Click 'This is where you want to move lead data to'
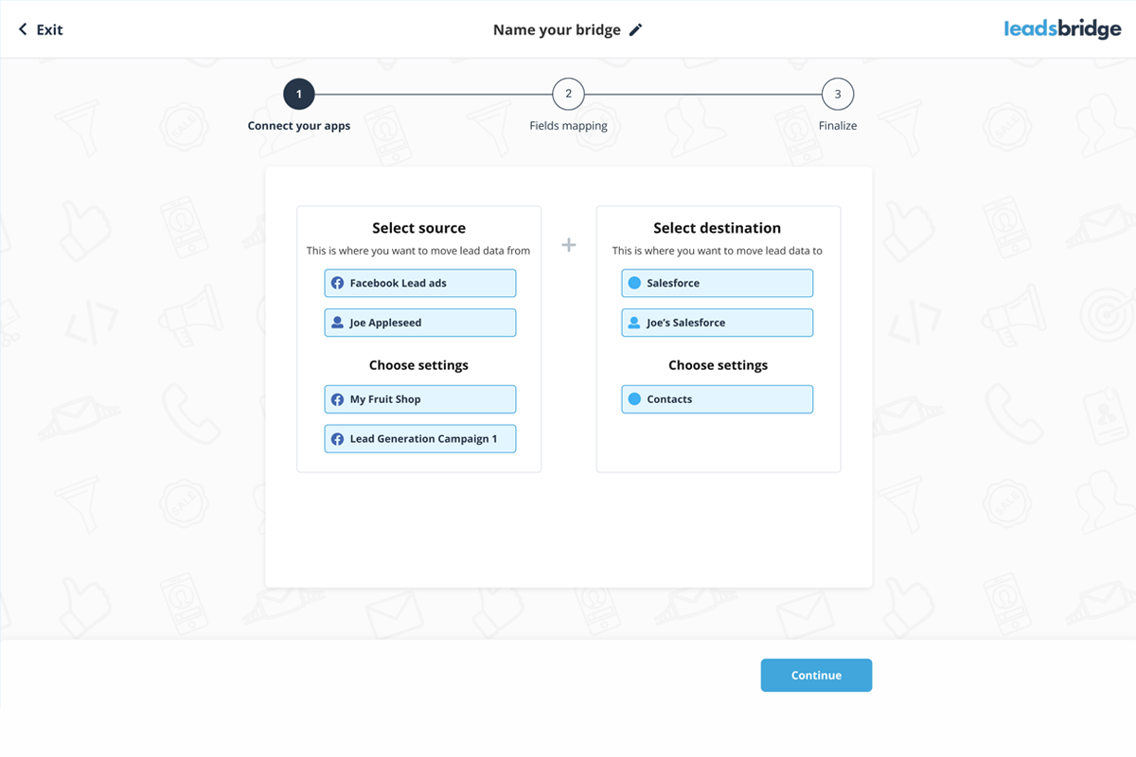The height and width of the screenshot is (757, 1136). [x=718, y=251]
